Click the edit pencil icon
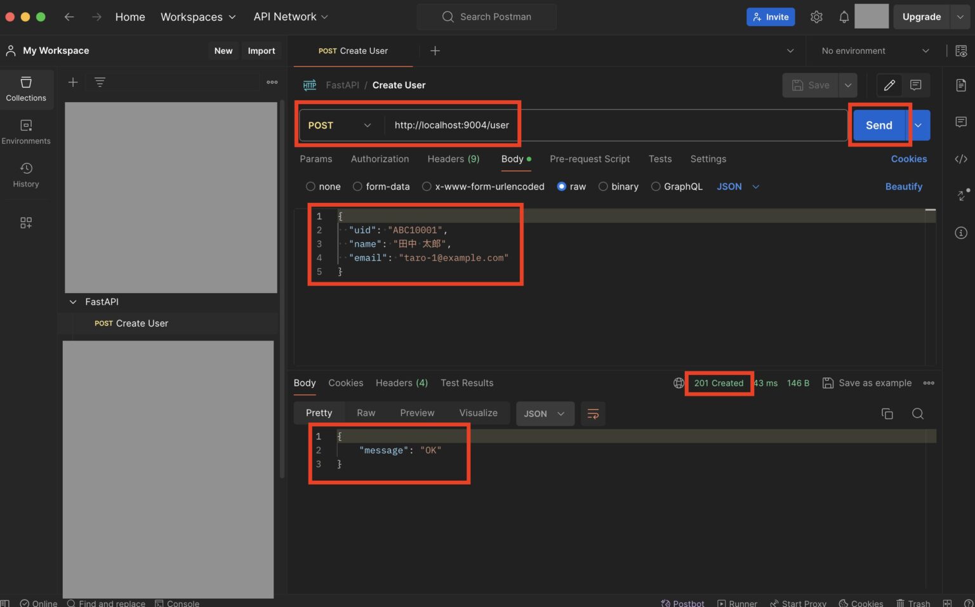975x607 pixels. [x=889, y=85]
